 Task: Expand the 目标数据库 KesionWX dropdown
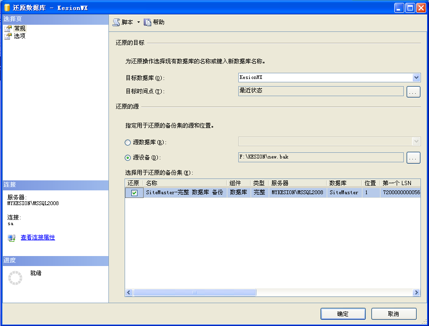416,78
